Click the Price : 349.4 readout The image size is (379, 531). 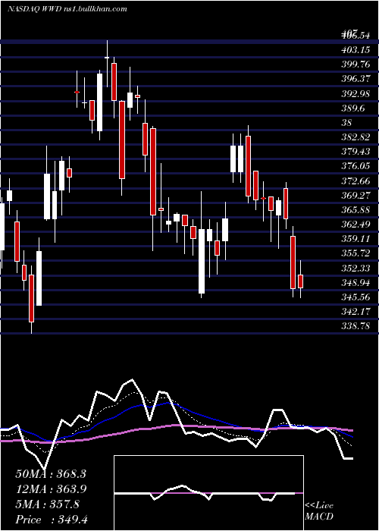(x=52, y=520)
